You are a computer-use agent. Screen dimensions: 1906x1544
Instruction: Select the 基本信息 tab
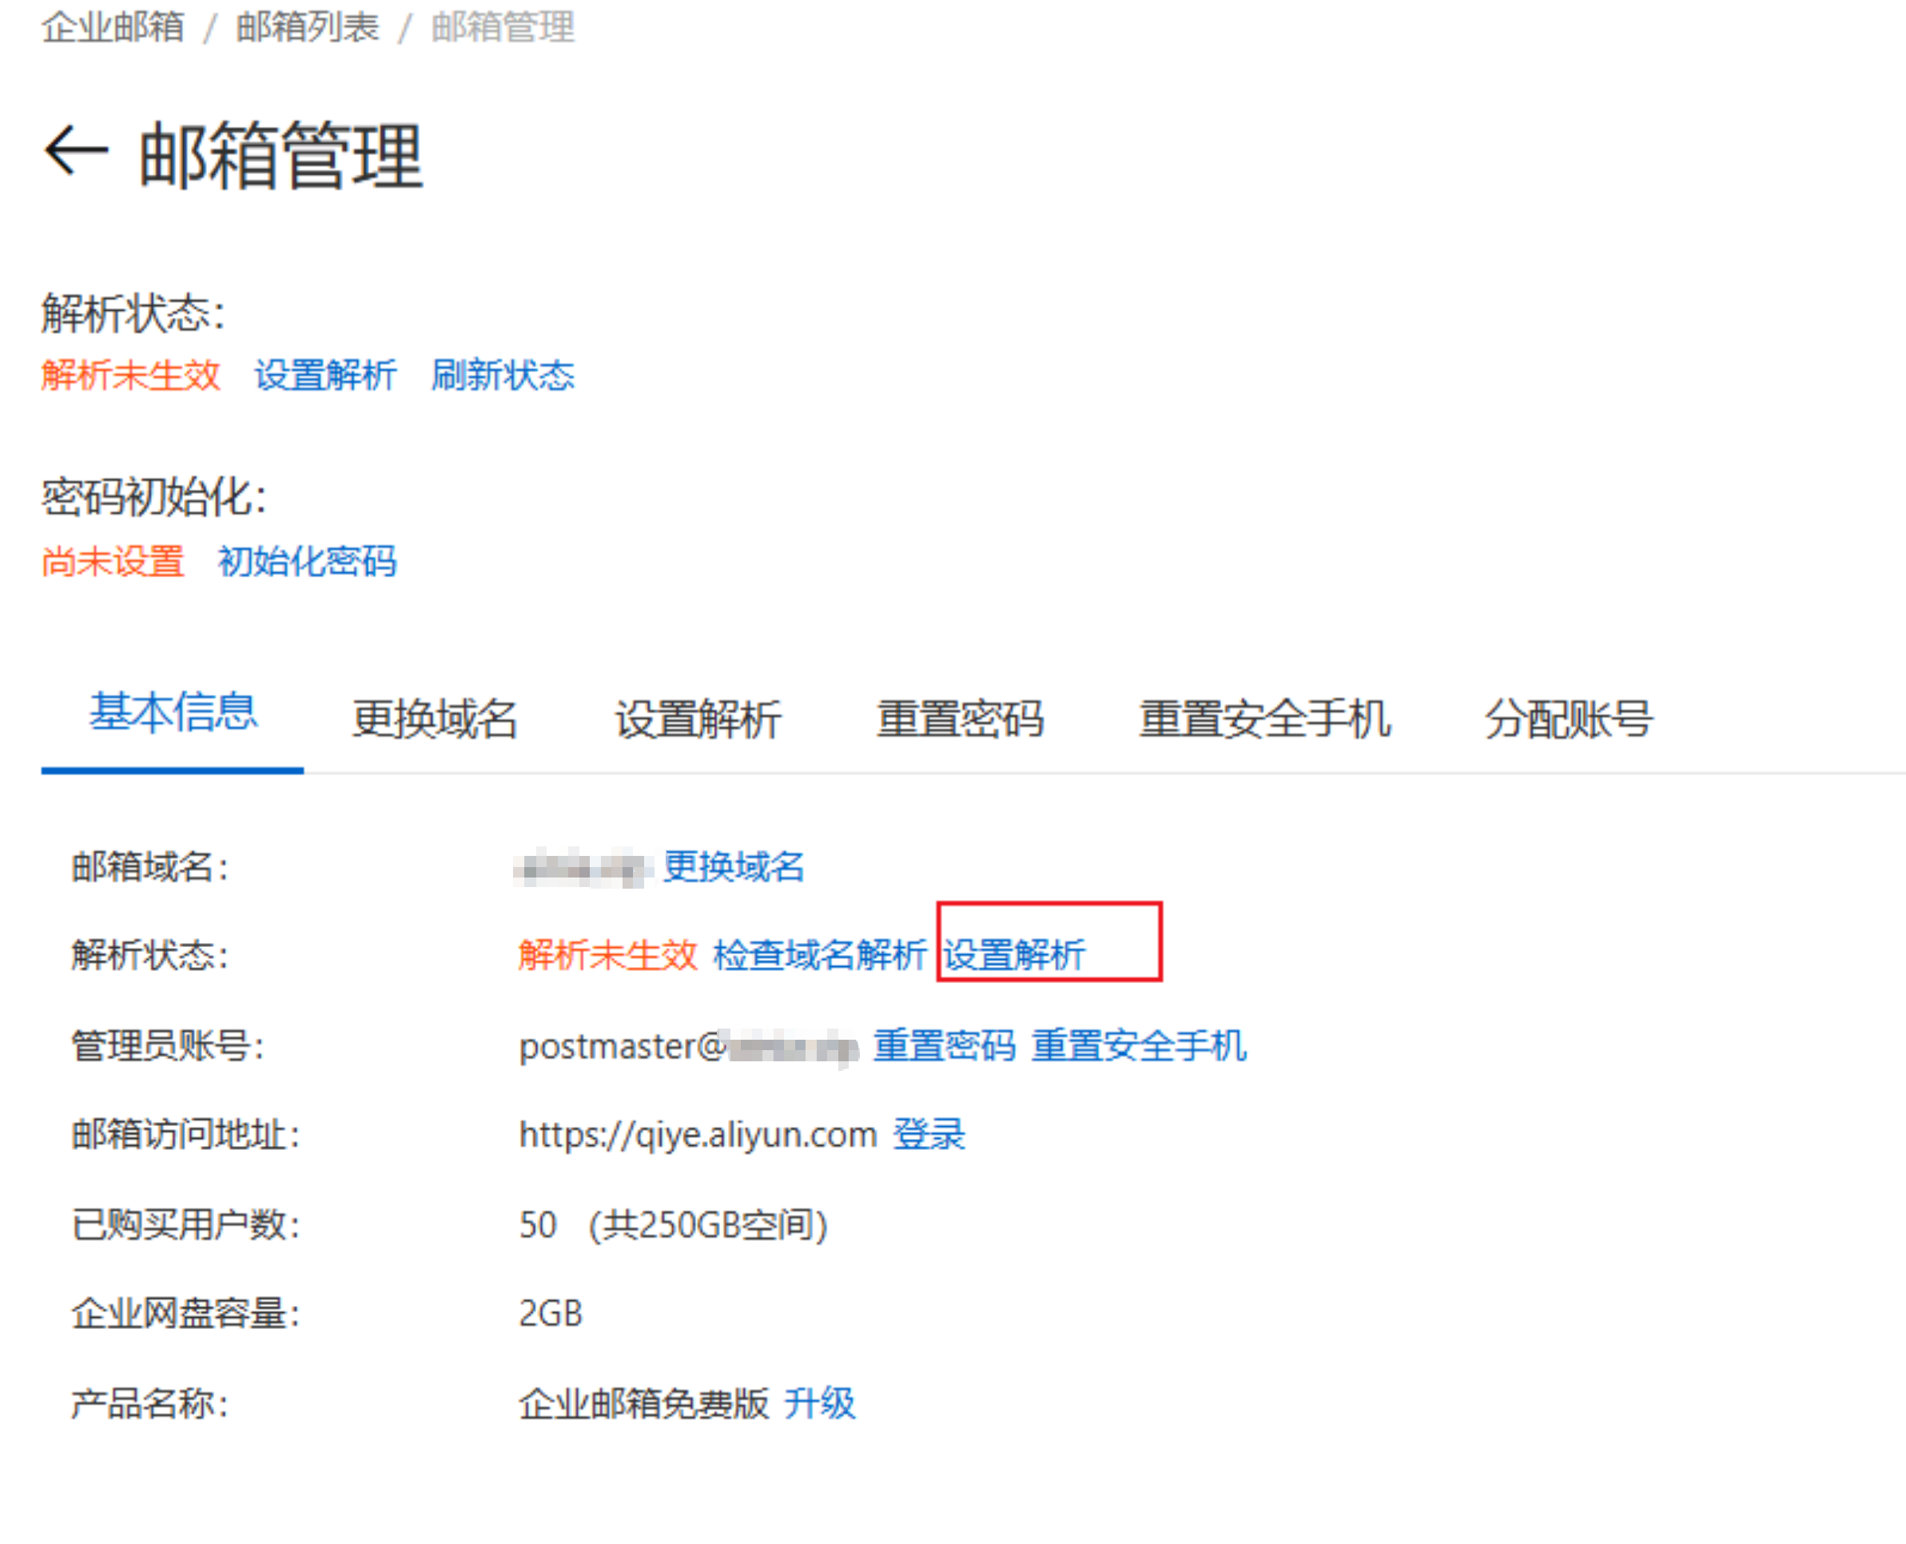(173, 712)
